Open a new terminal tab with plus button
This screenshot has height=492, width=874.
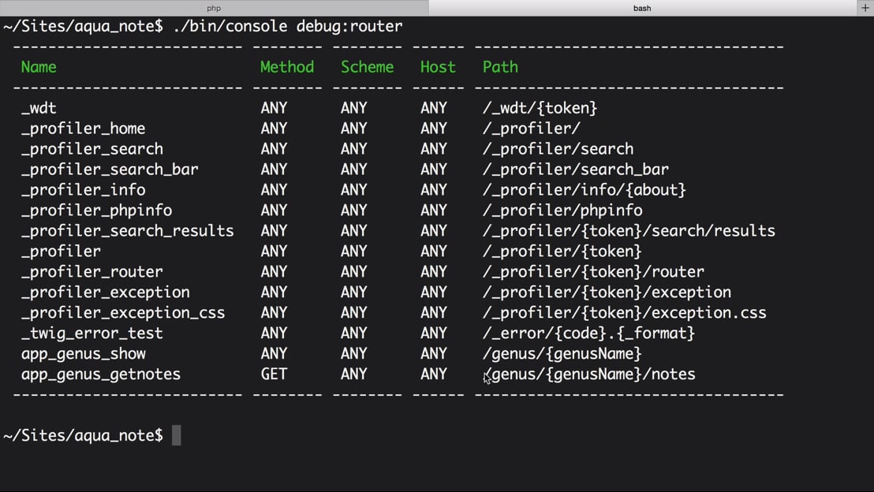tap(865, 8)
